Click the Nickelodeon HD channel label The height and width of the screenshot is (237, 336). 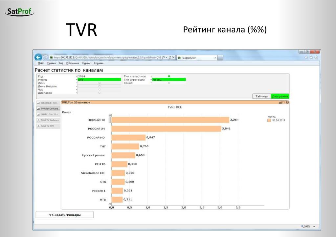click(93, 173)
